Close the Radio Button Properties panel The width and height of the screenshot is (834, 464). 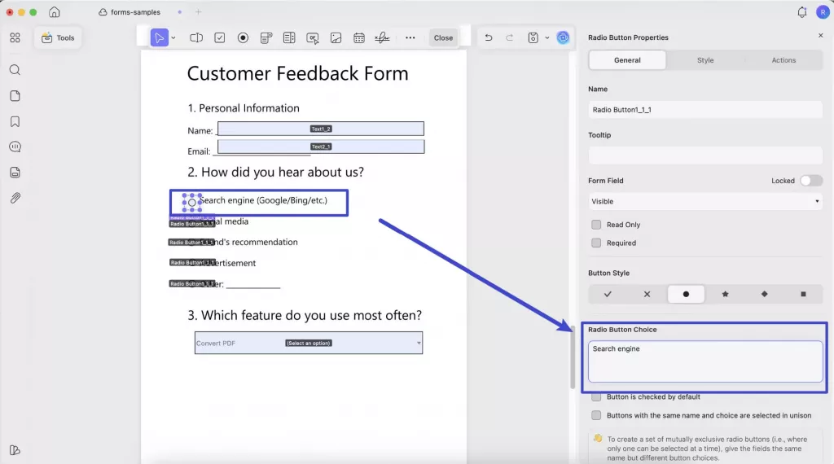click(x=821, y=36)
